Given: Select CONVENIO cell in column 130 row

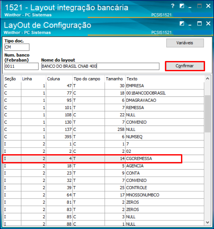Looking at the screenshot, I should pos(165,122).
